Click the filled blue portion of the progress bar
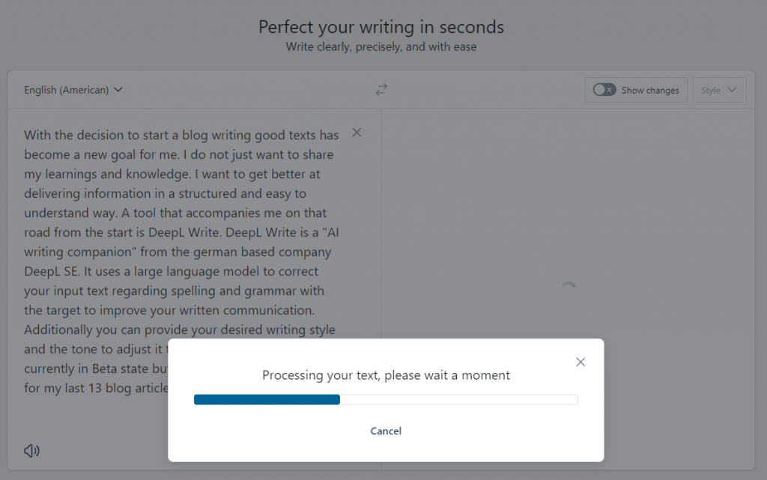 267,400
